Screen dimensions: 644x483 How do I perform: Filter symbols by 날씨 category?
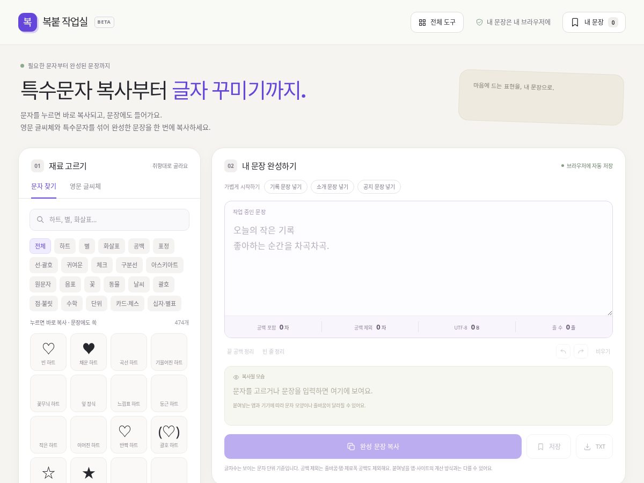pyautogui.click(x=139, y=284)
